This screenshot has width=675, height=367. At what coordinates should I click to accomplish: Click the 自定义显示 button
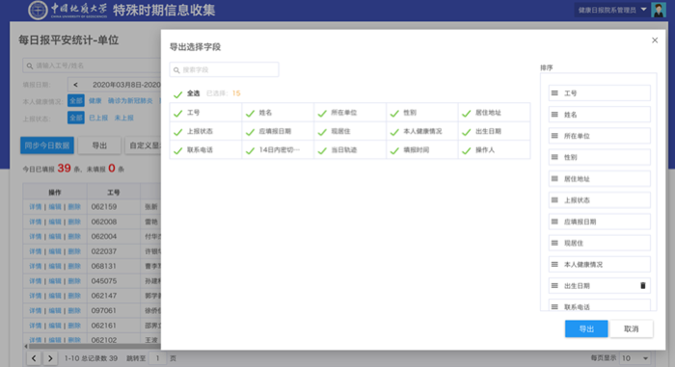point(144,145)
